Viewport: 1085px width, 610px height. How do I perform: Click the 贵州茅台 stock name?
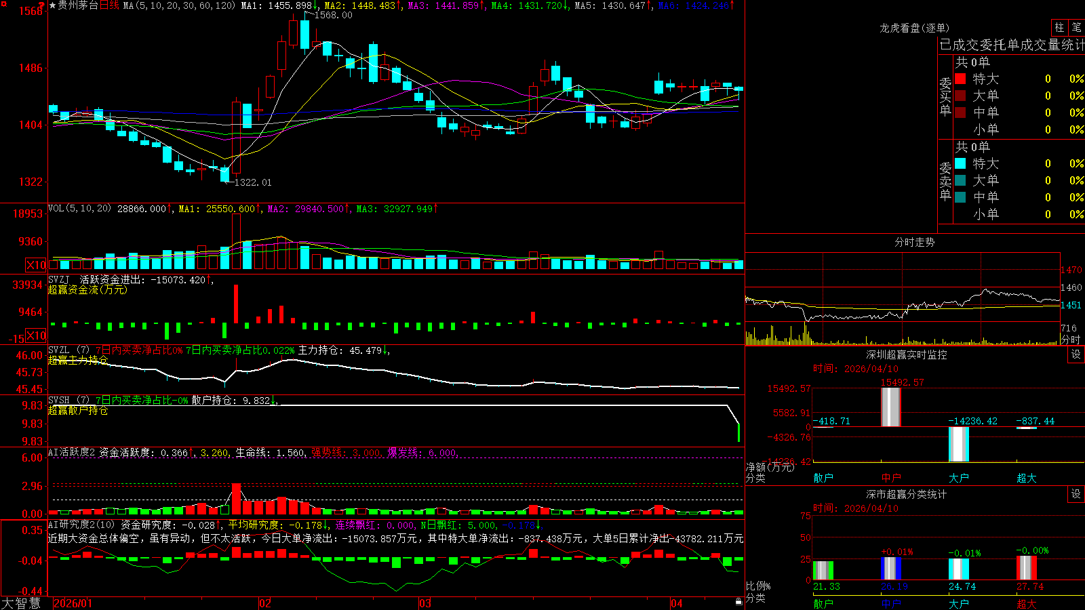click(x=78, y=5)
